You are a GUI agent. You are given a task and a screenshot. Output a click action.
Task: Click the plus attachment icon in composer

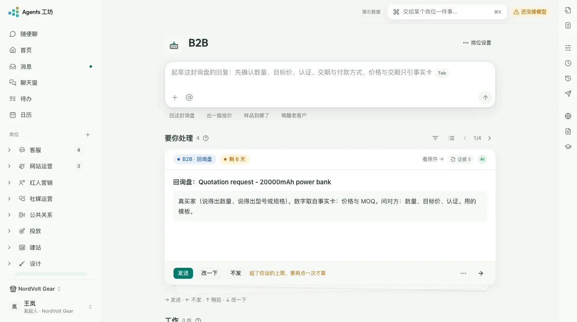[x=175, y=97]
